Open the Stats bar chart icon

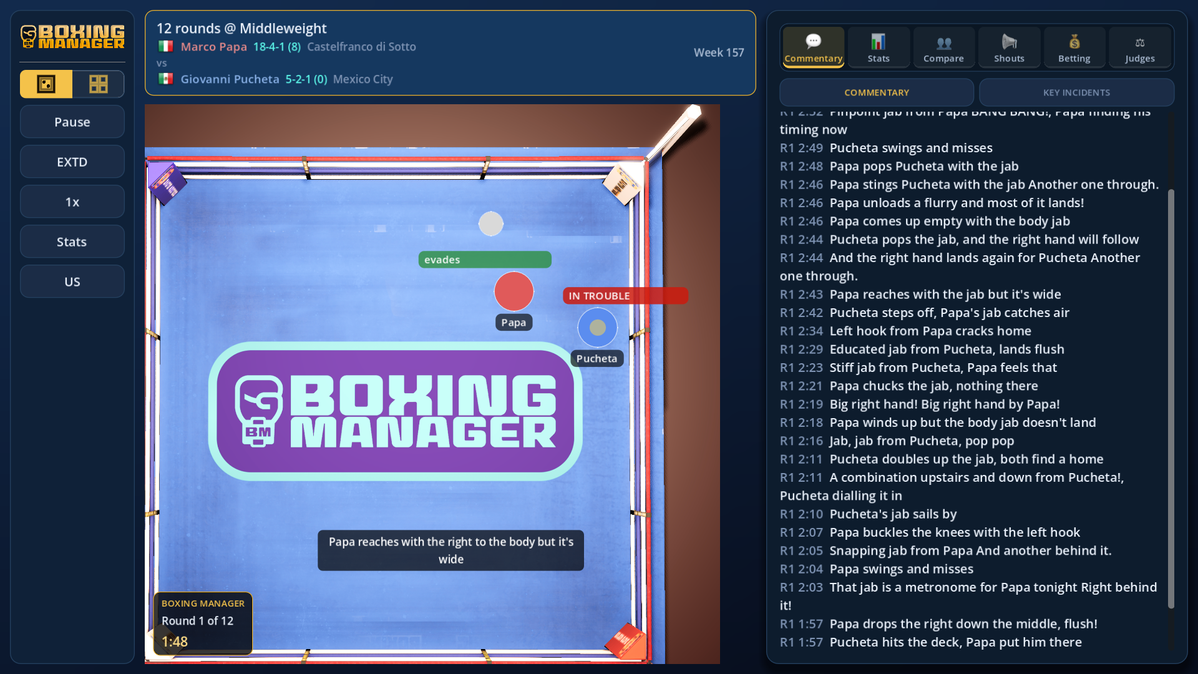coord(879,41)
